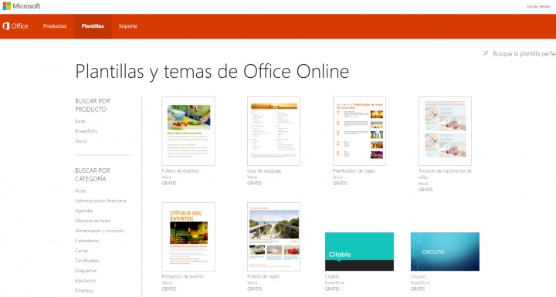Viewport: 556px width, 297px height.
Task: Open the Certificados category
Action: click(x=86, y=260)
